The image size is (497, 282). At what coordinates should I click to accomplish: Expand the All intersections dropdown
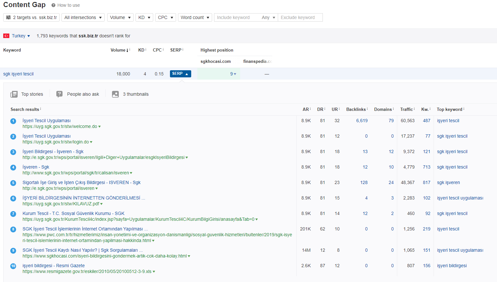click(x=83, y=17)
